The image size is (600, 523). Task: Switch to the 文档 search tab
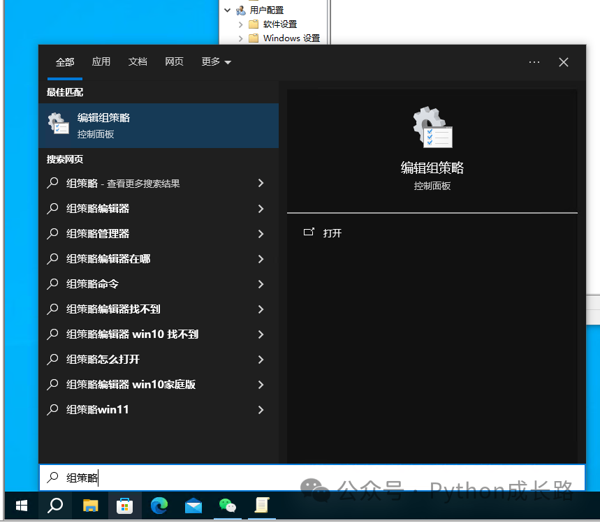point(138,62)
